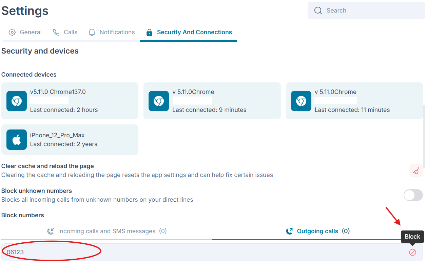Switch to the Calls tab
This screenshot has height=262, width=426.
pos(65,32)
